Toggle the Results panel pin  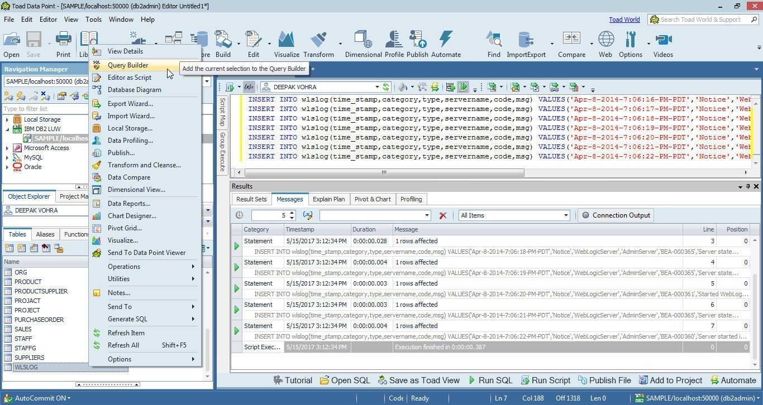pyautogui.click(x=748, y=186)
